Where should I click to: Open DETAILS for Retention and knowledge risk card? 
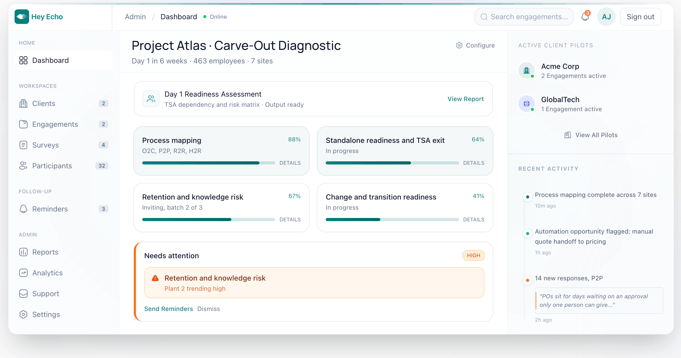point(290,220)
